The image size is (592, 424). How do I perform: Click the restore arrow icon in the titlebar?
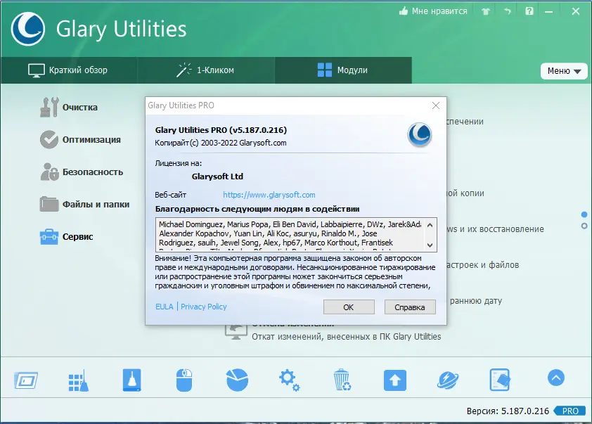click(507, 11)
